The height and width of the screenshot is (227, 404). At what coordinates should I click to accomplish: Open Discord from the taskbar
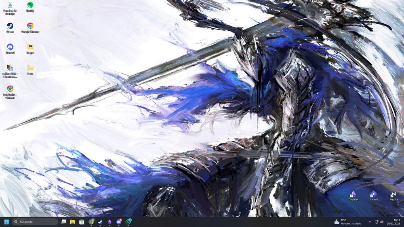pyautogui.click(x=119, y=222)
